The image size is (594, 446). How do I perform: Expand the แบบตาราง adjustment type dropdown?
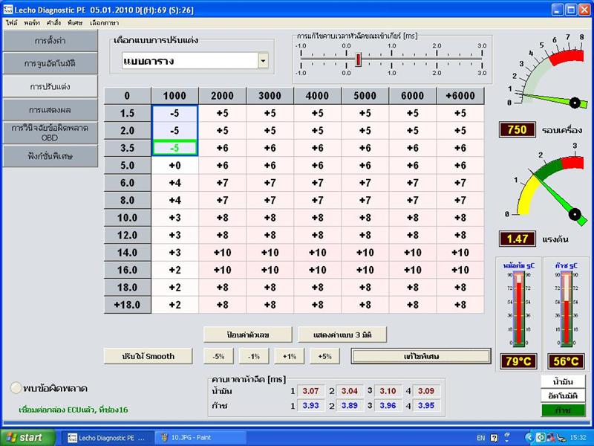[264, 61]
